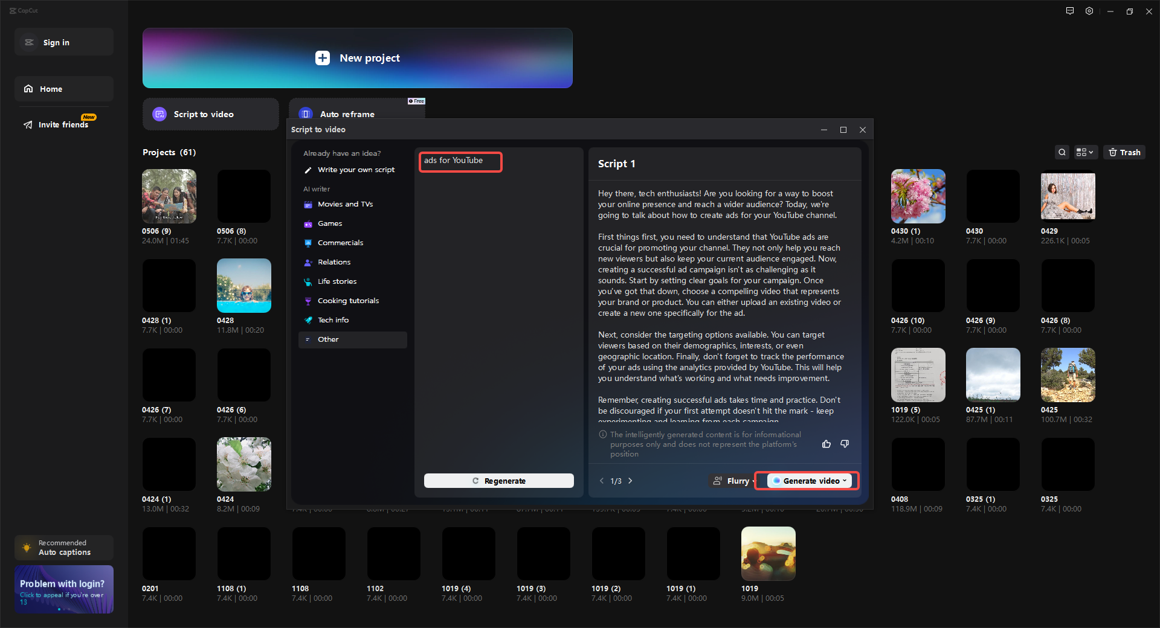Expand the Generate video options chevron
This screenshot has height=628, width=1160.
point(845,481)
